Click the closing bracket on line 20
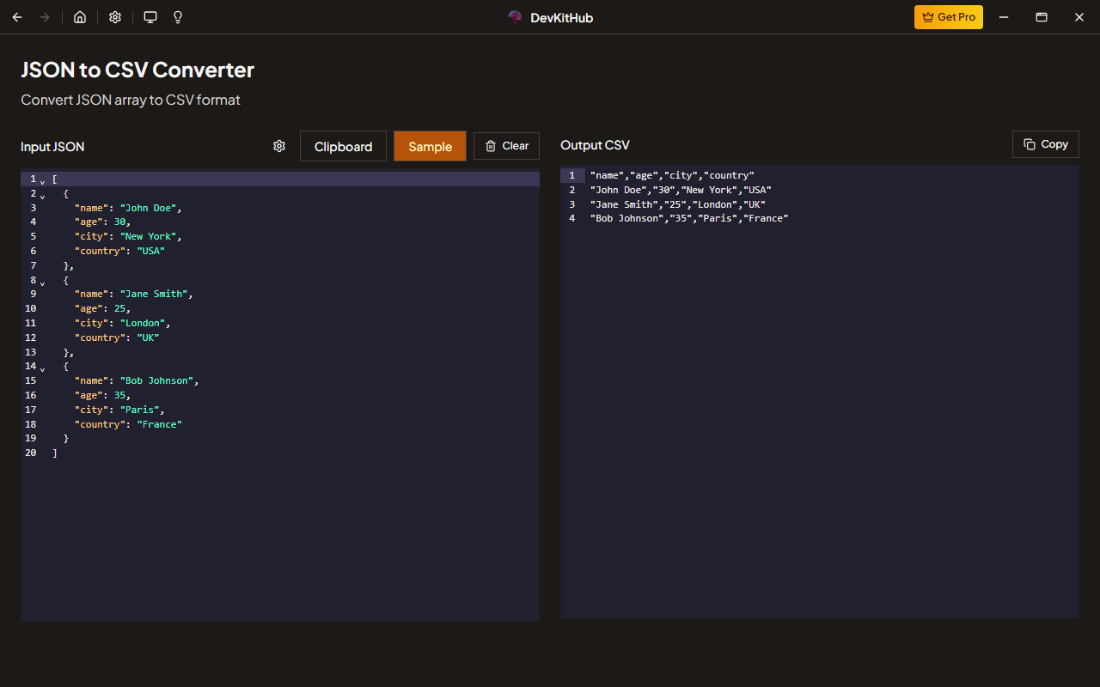The image size is (1100, 687). (55, 453)
